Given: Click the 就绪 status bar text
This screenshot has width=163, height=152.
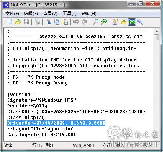Looking at the screenshot, I should (x=8, y=146).
